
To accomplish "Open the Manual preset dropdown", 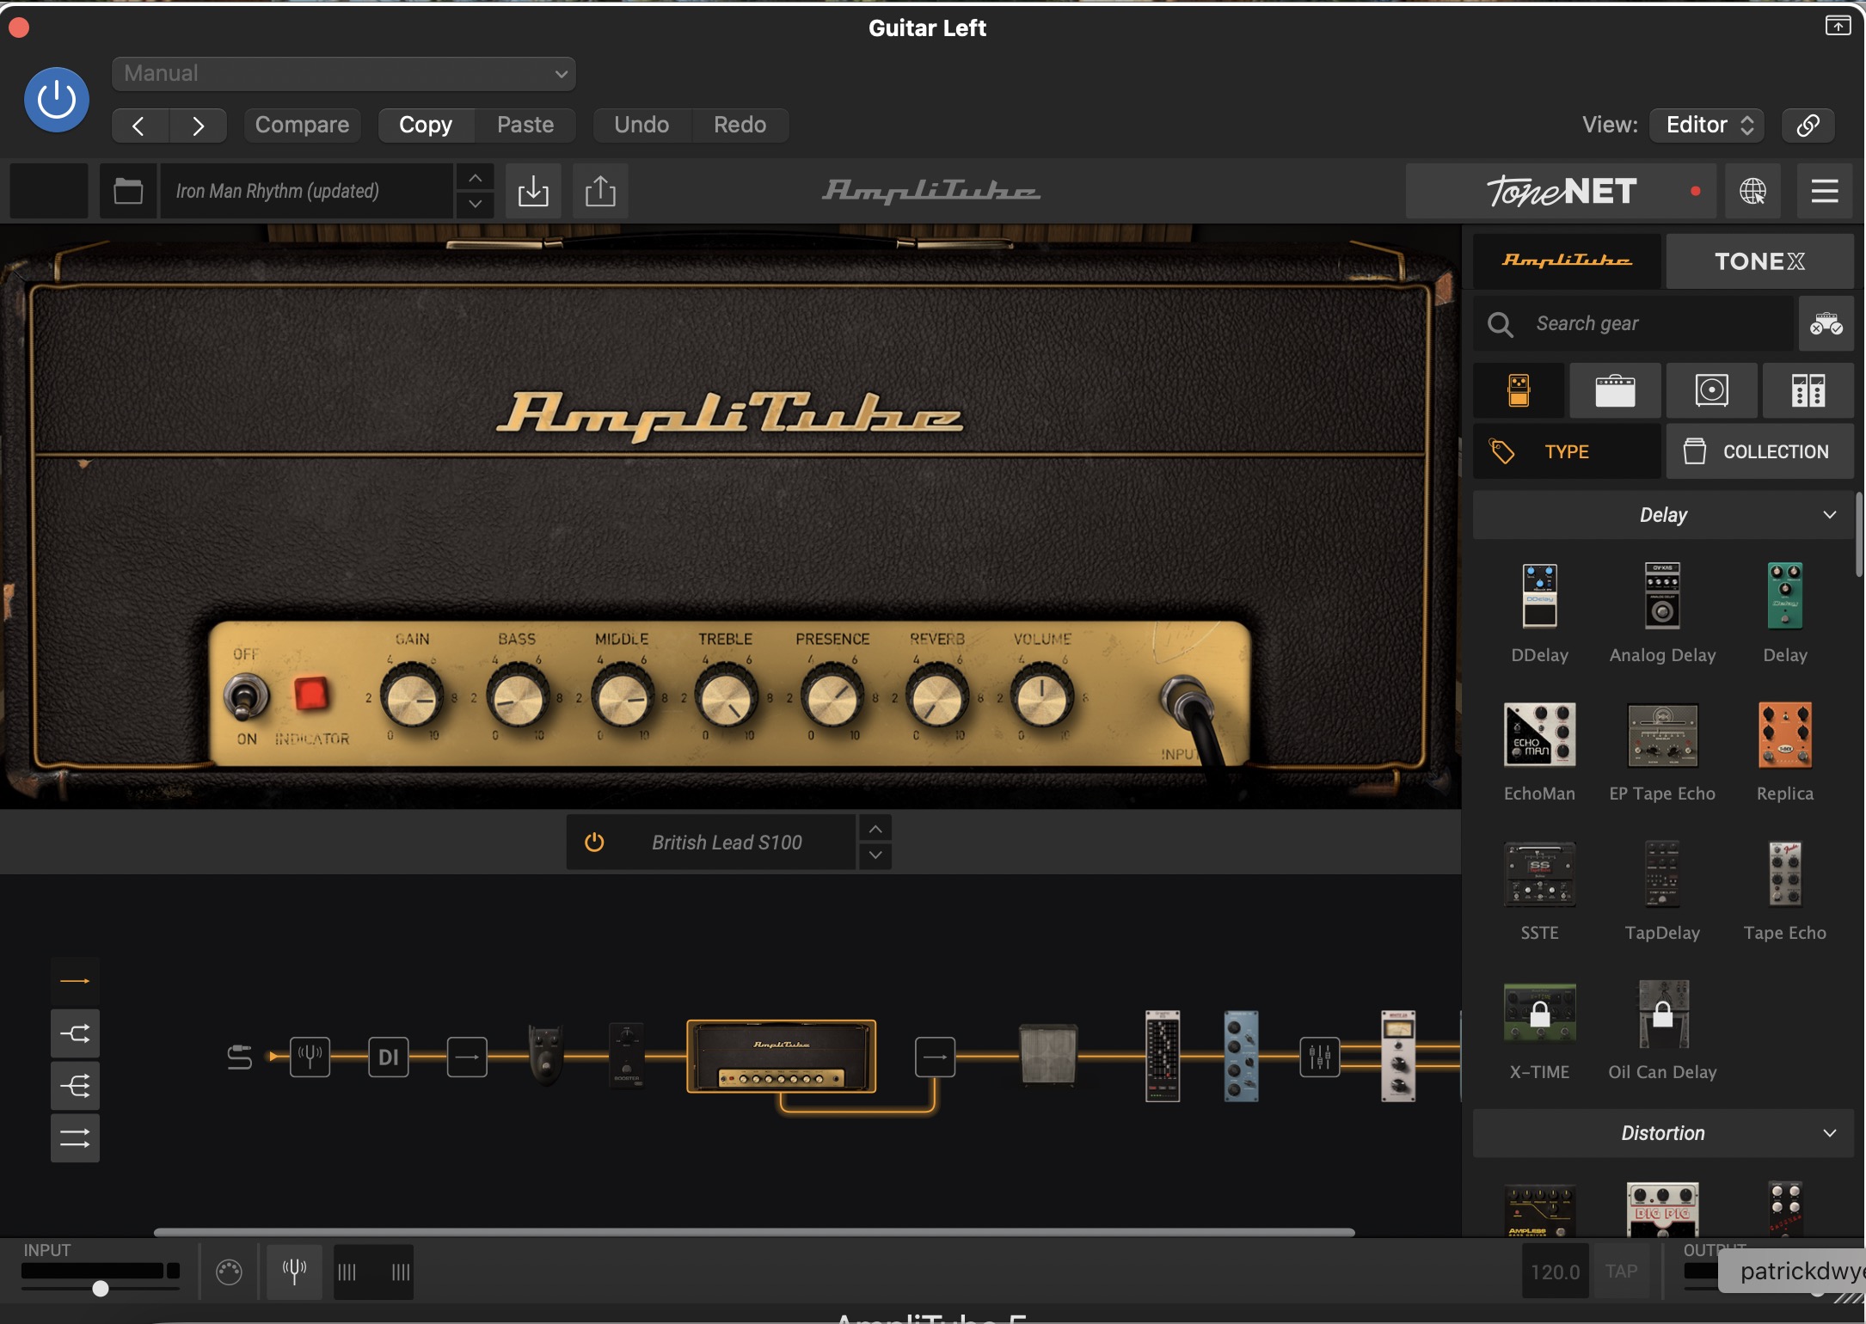I will click(x=344, y=74).
